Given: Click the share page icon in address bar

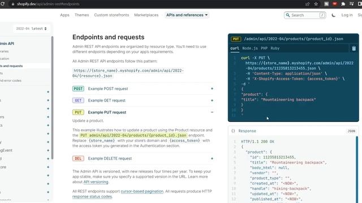Looking at the screenshot, I should click(307, 4).
